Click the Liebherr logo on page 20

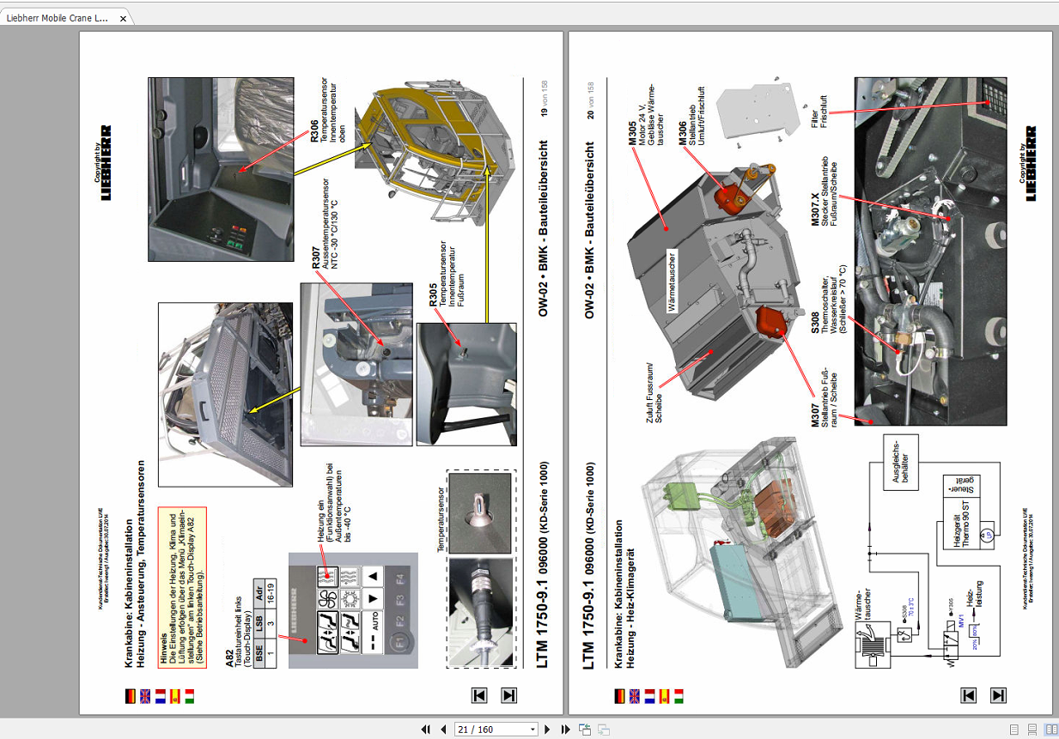click(1031, 163)
